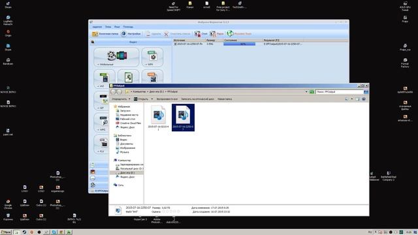Click the green refresh button beside address bar
Image resolution: width=418 pixels, height=235 pixels.
312,91
